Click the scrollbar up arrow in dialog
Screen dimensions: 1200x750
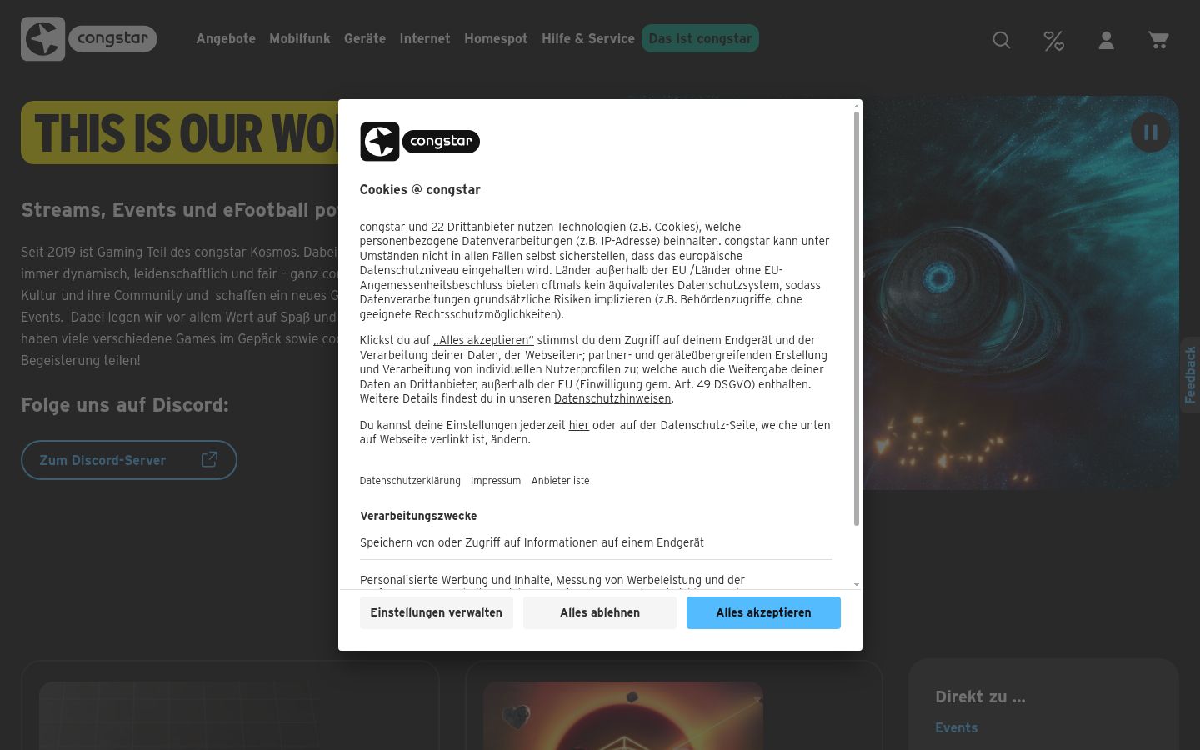point(856,105)
